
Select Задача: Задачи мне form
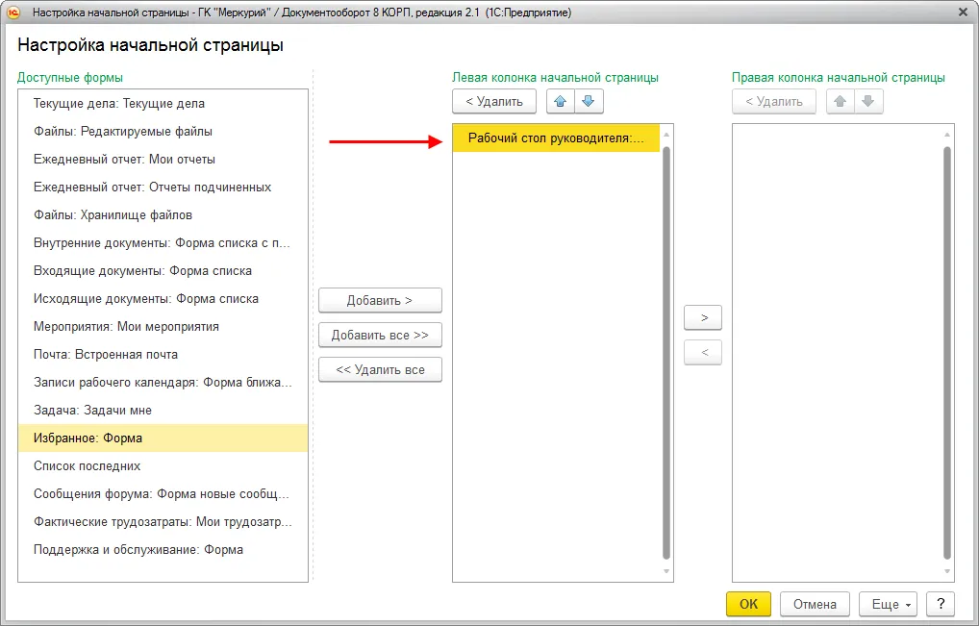[163, 410]
